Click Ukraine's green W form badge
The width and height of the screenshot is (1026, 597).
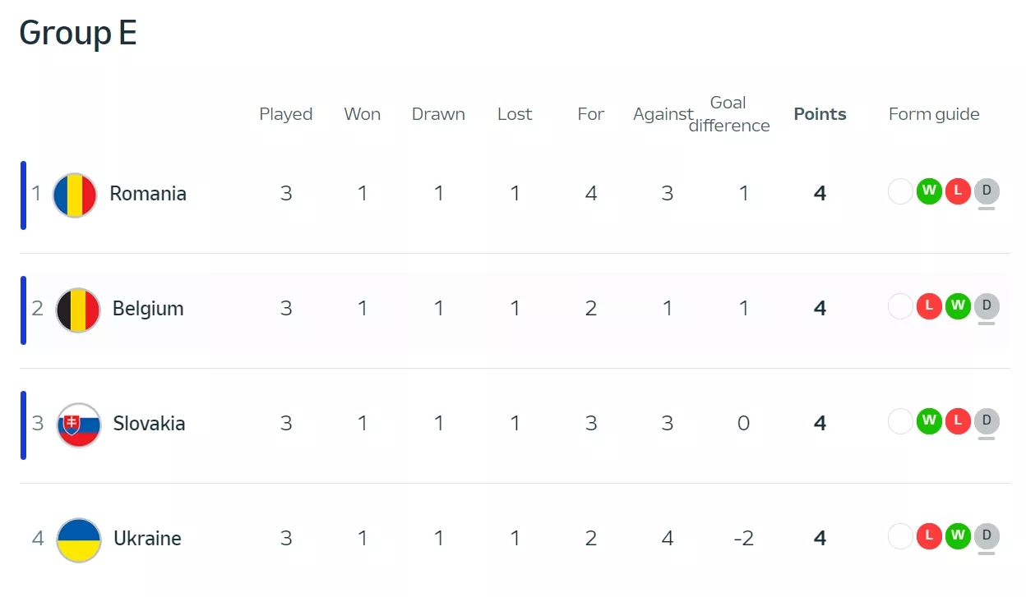958,537
